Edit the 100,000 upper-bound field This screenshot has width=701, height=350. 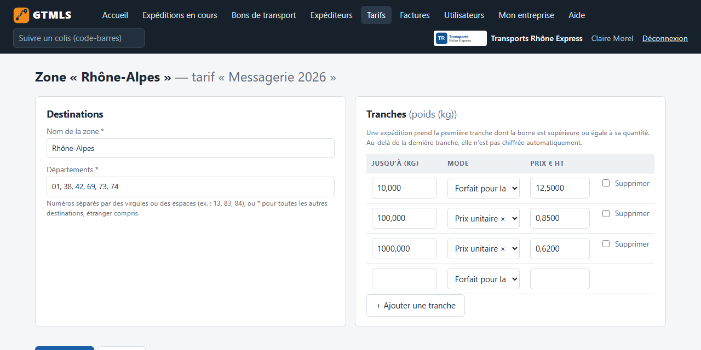pos(404,218)
